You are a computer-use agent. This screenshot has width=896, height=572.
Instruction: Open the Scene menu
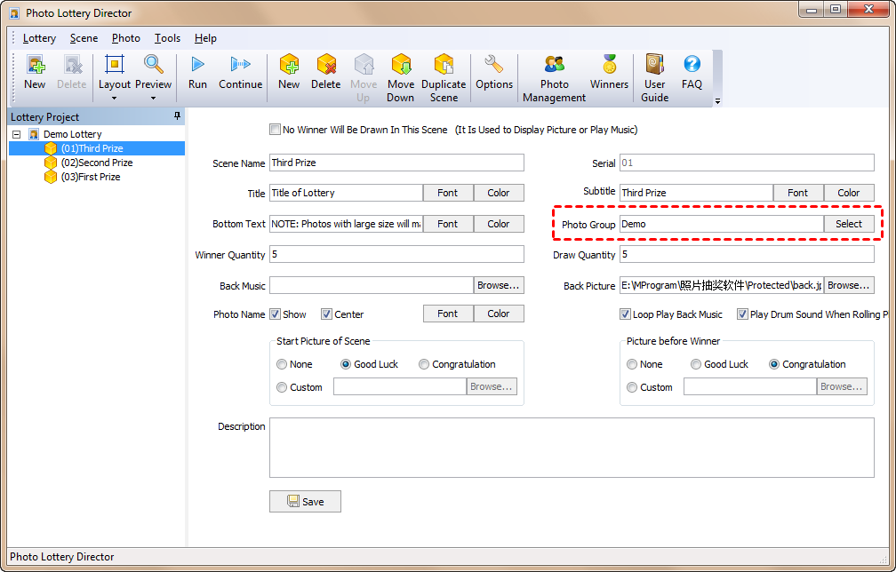pos(84,38)
